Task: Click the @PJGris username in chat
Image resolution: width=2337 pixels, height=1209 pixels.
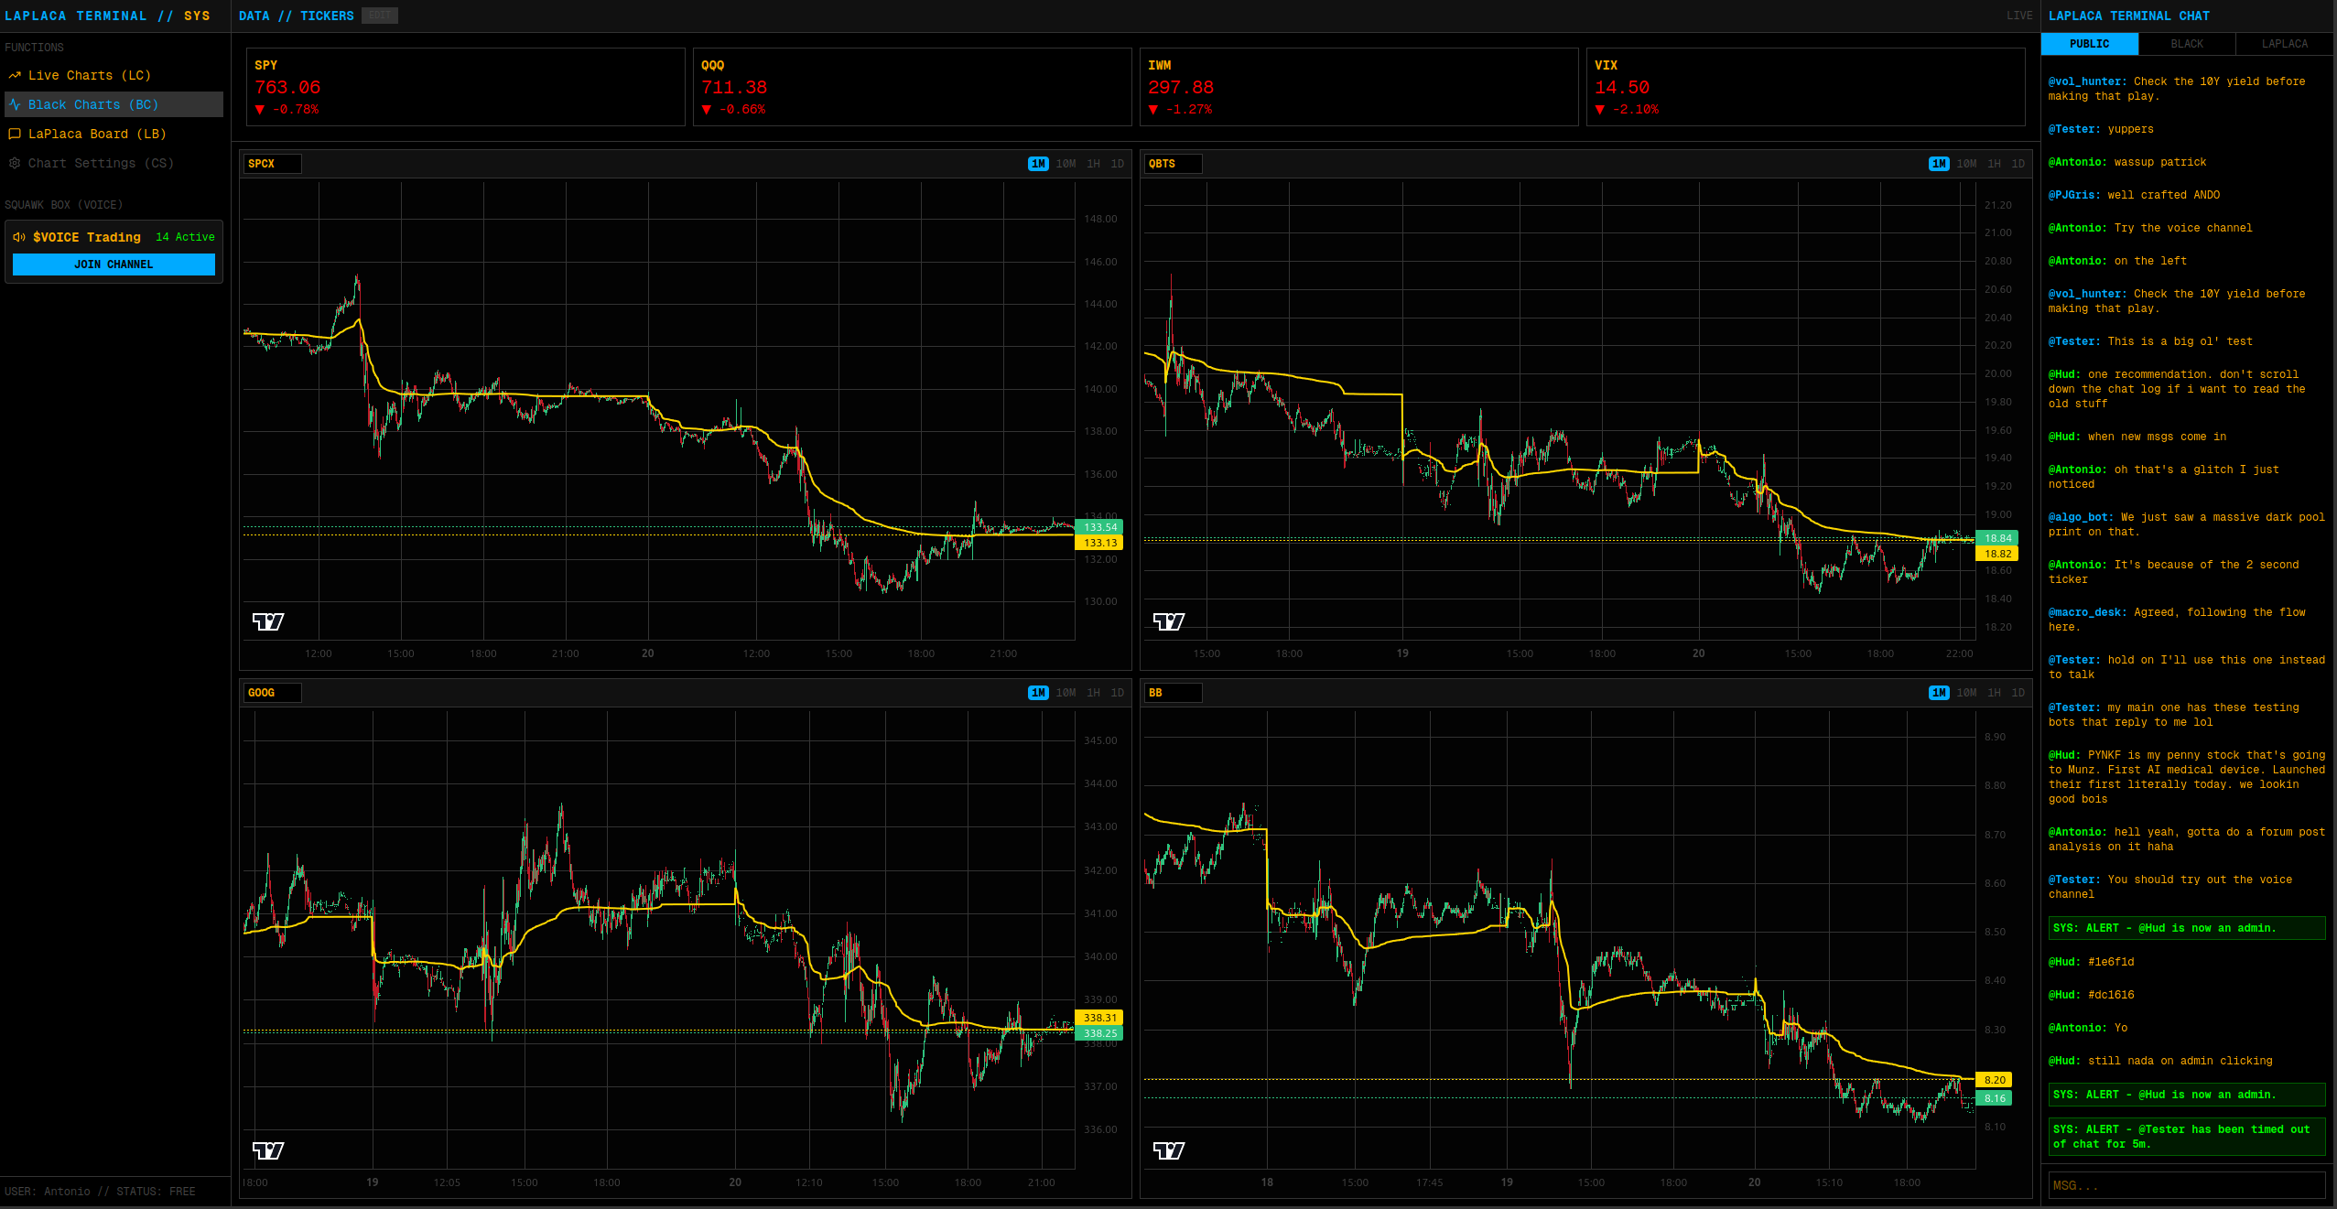Action: tap(2074, 195)
